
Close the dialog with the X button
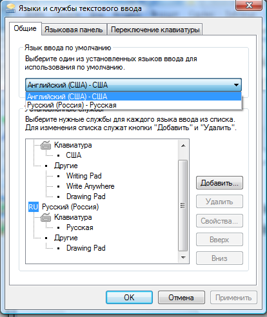pos(249,5)
